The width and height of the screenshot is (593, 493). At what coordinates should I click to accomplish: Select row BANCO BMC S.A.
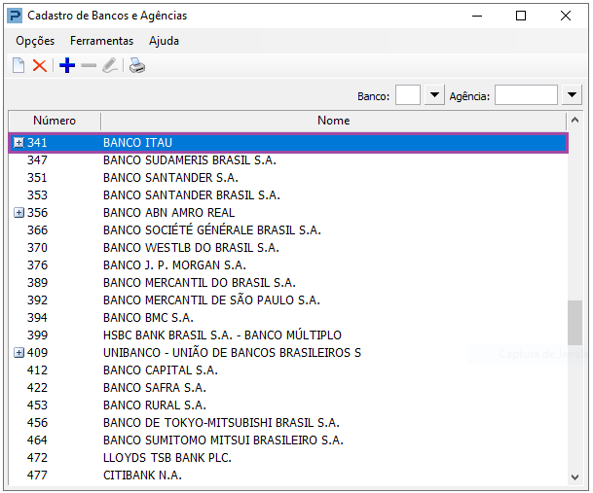click(x=288, y=318)
